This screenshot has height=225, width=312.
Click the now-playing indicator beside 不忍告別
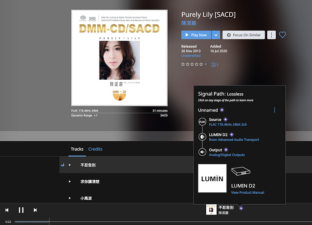[63, 165]
